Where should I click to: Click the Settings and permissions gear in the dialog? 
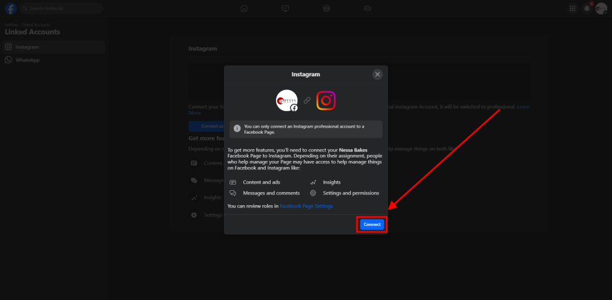pyautogui.click(x=313, y=193)
